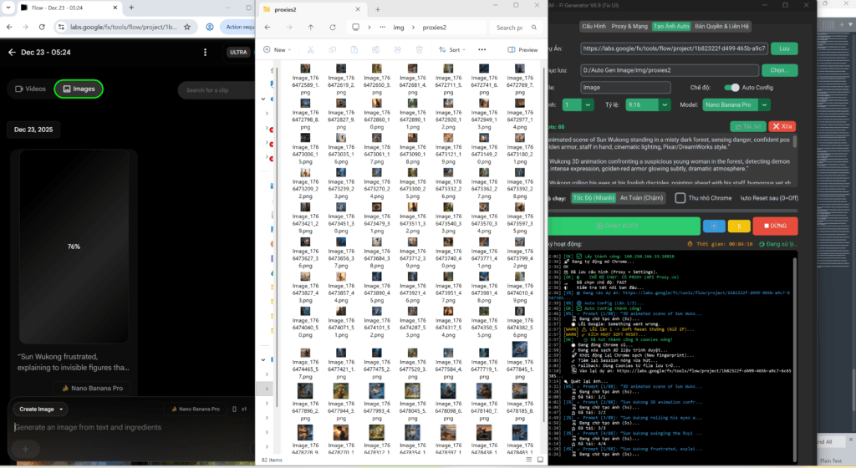
Task: Open the Model Nano Banana Pro dropdown
Action: [x=736, y=104]
